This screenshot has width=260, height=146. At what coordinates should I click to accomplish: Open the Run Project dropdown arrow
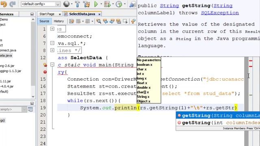pyautogui.click(x=101, y=4)
